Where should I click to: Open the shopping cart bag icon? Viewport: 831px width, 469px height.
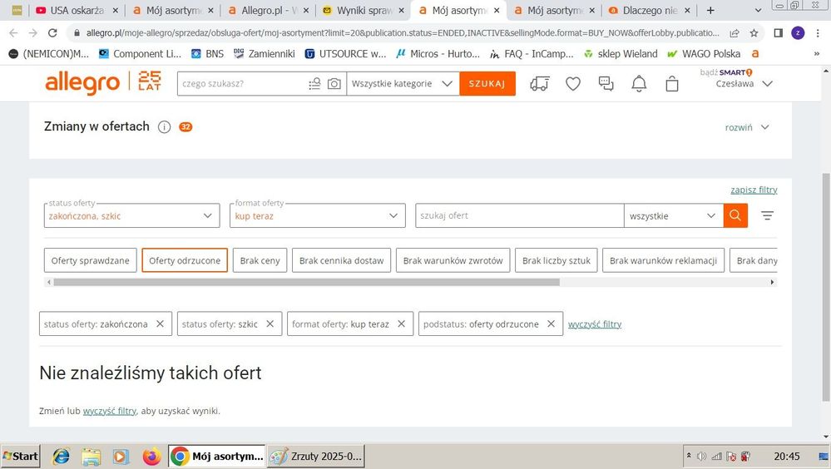tap(672, 84)
